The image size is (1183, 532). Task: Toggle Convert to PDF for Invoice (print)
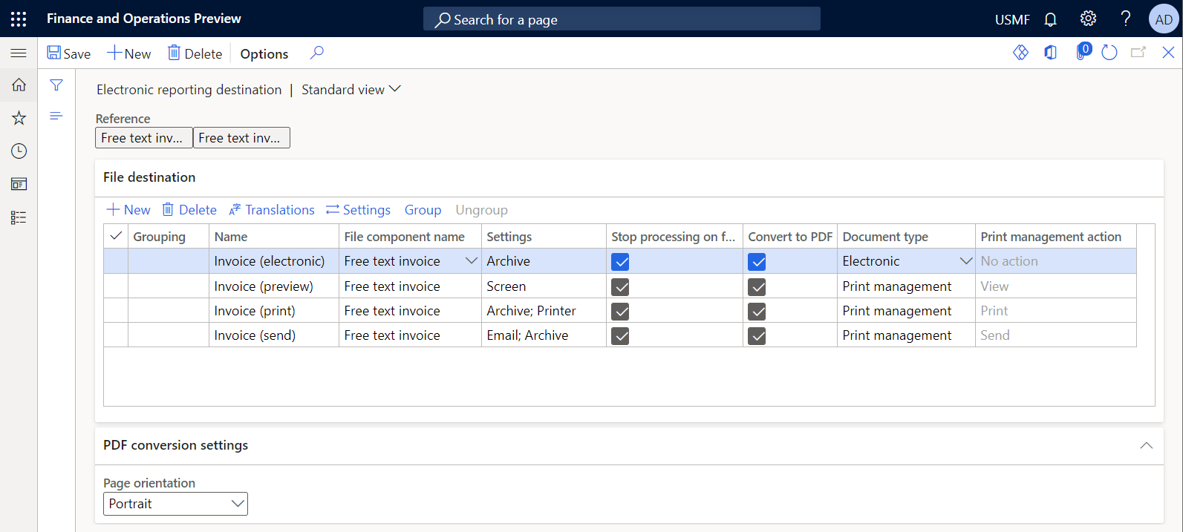pos(757,312)
